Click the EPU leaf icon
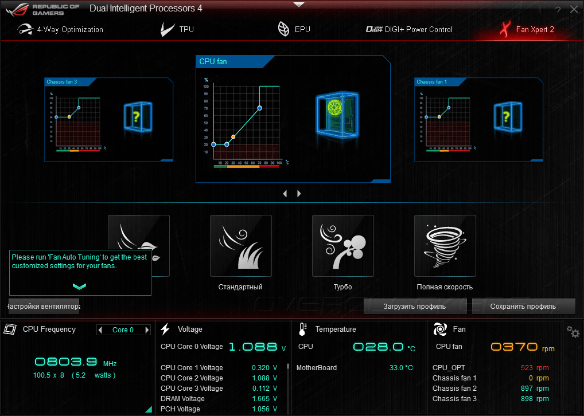 point(283,29)
